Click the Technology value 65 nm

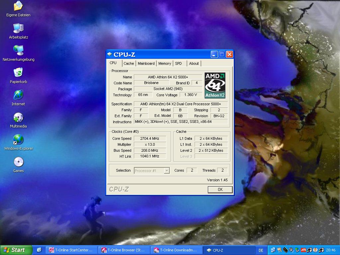point(143,95)
